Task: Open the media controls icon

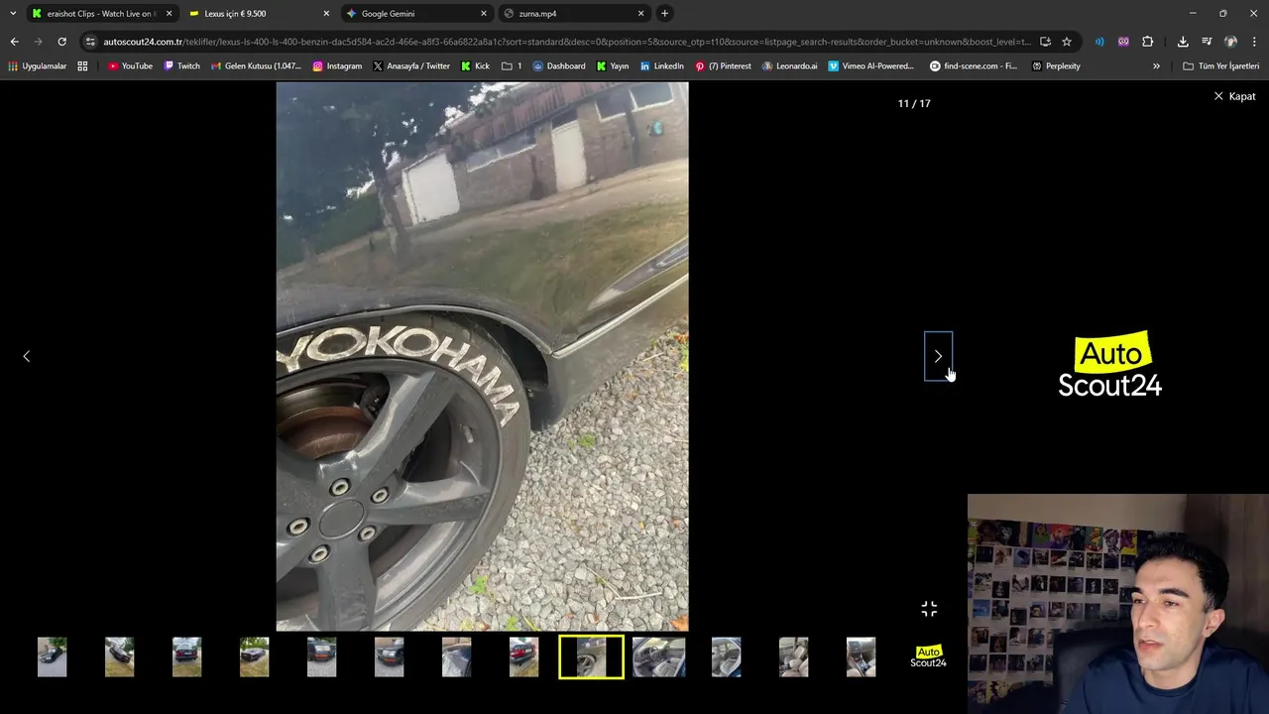Action: [1207, 42]
